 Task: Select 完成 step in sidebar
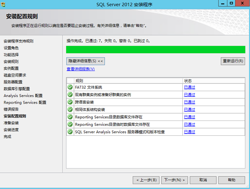pos(8,137)
